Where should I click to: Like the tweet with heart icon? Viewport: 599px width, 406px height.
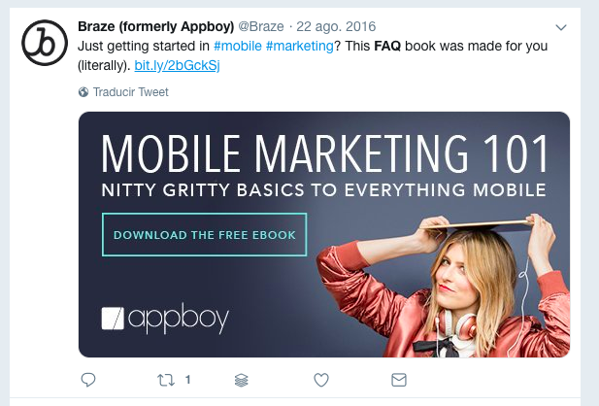(321, 380)
